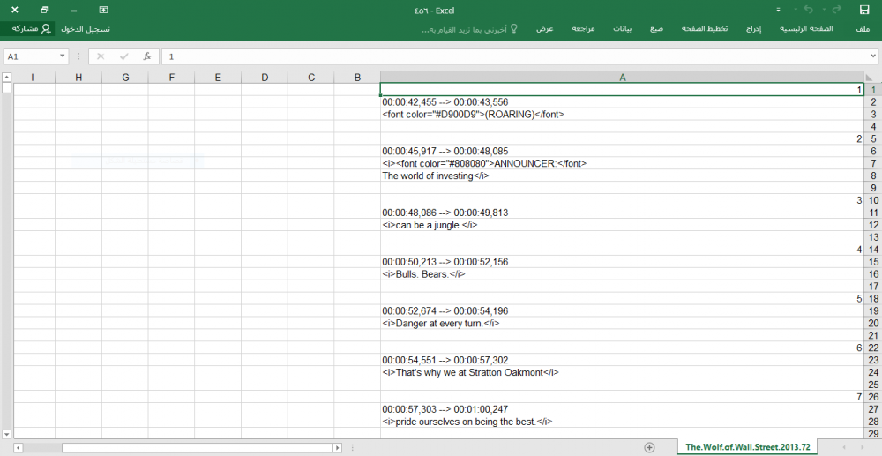Click تسجيل الدخول sign in link
Viewport: 882px width, 456px height.
click(x=86, y=29)
